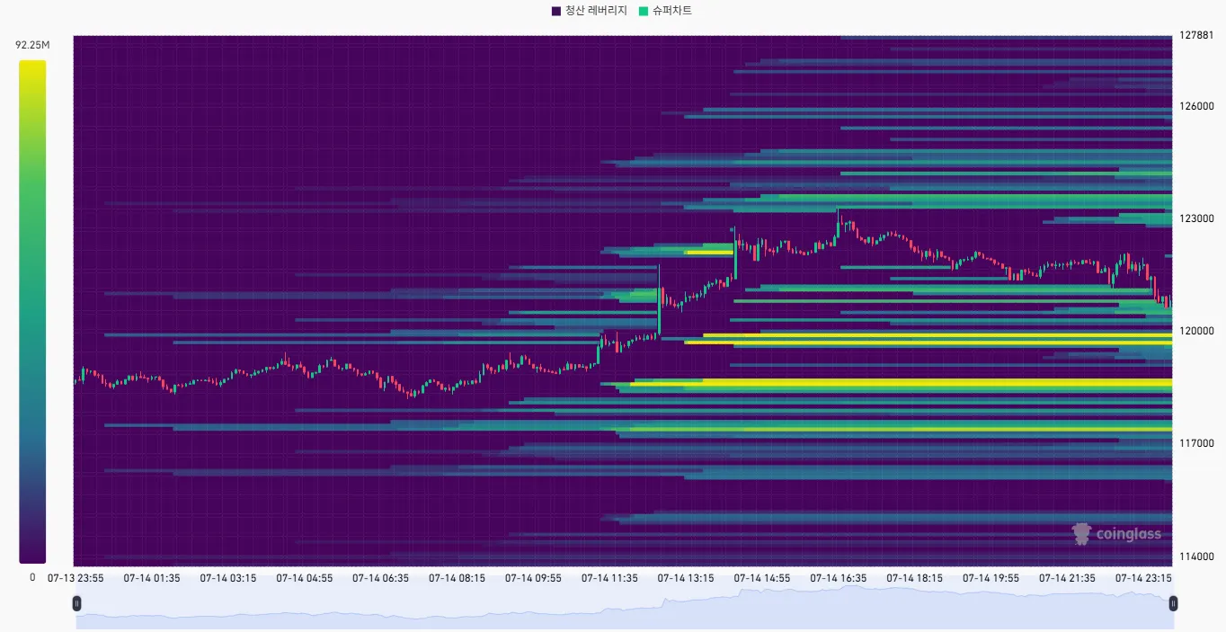Click the green 슈퍼차트 legend square
This screenshot has height=632, width=1226.
[644, 12]
